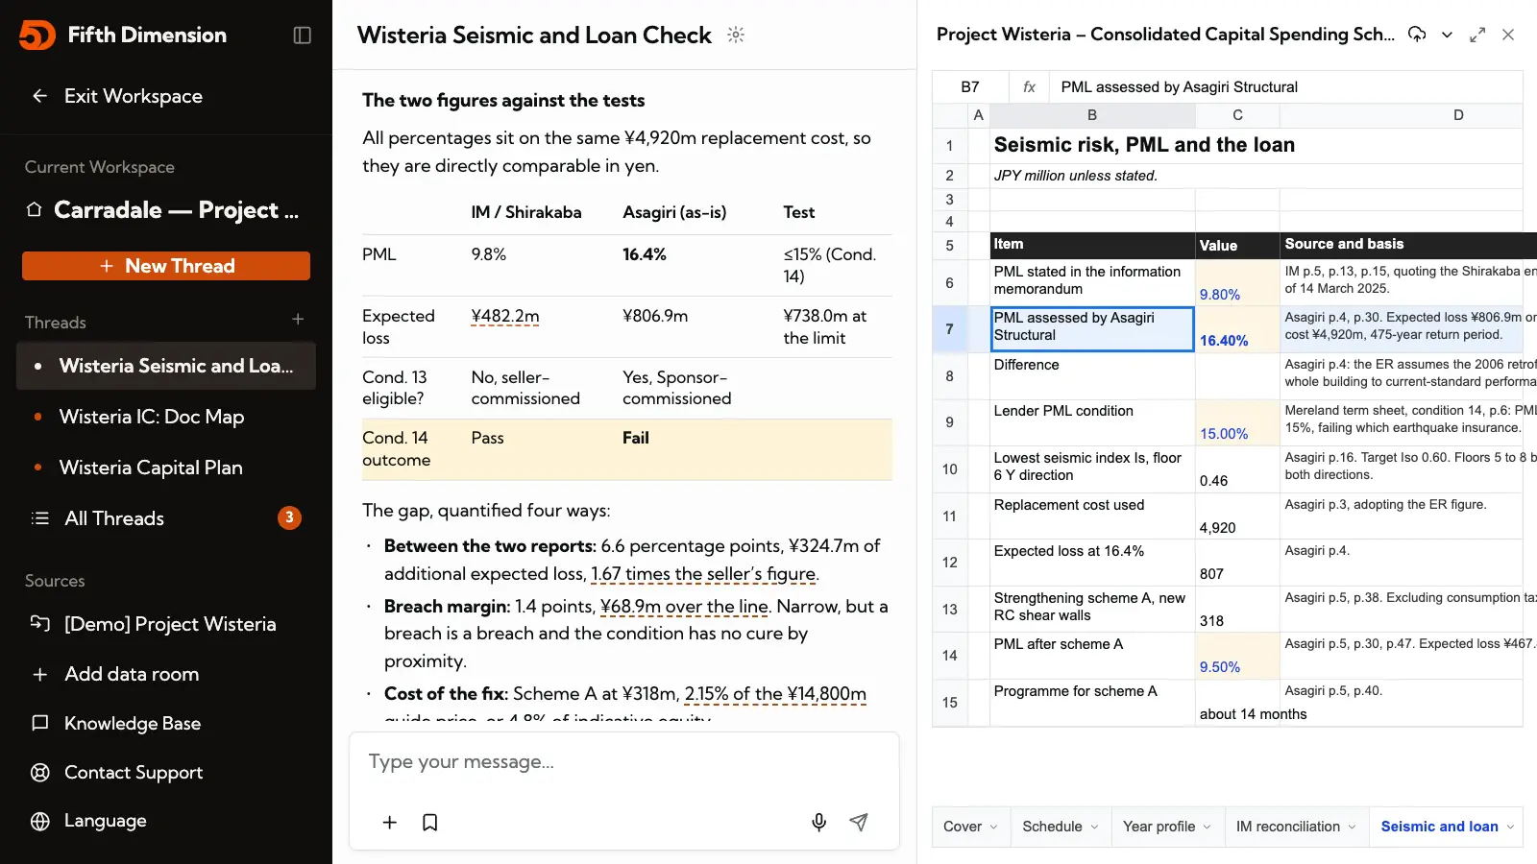The height and width of the screenshot is (864, 1537).
Task: Select row 10 header in spreadsheet
Action: [x=949, y=469]
